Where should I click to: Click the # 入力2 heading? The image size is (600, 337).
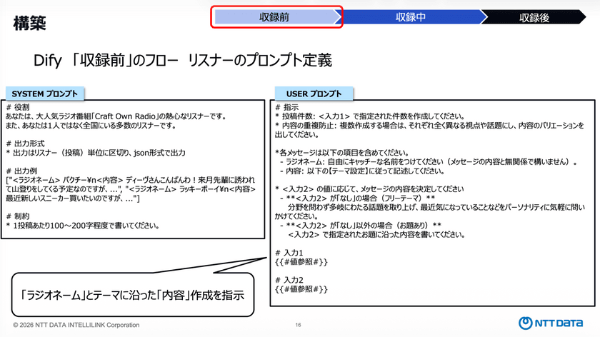[289, 280]
